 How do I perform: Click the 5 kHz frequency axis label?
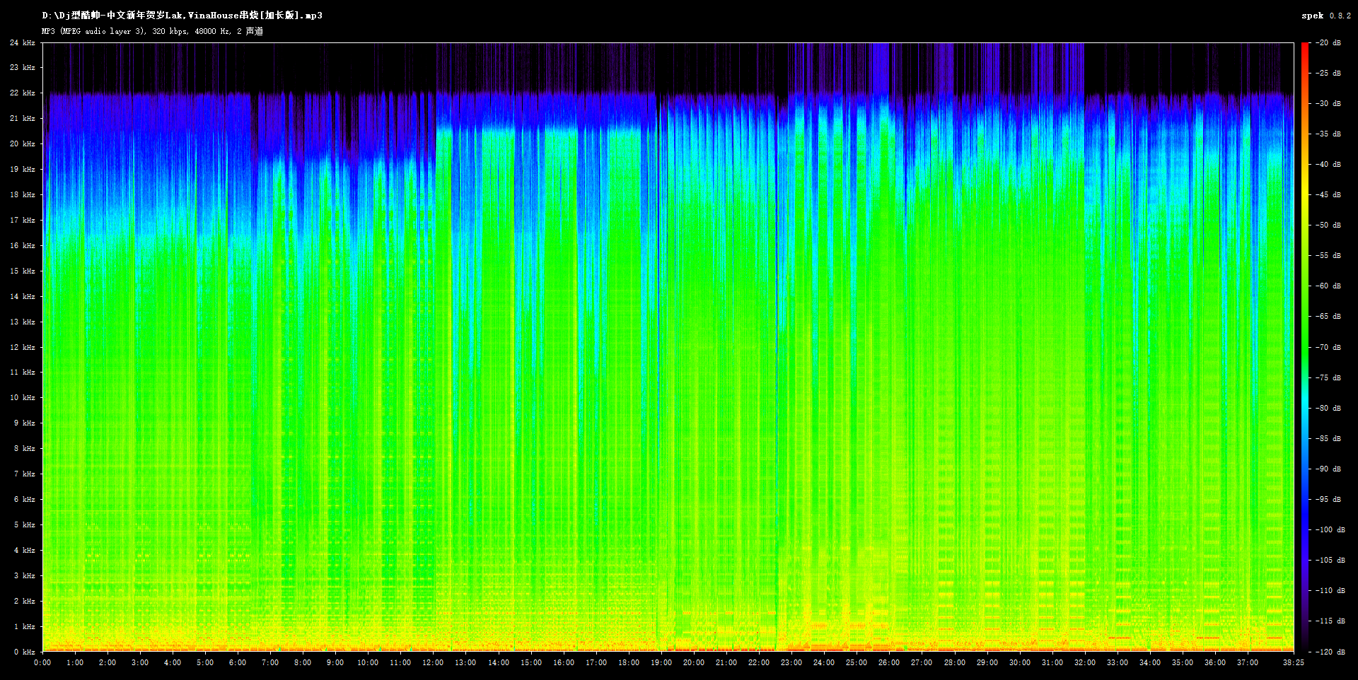[25, 525]
